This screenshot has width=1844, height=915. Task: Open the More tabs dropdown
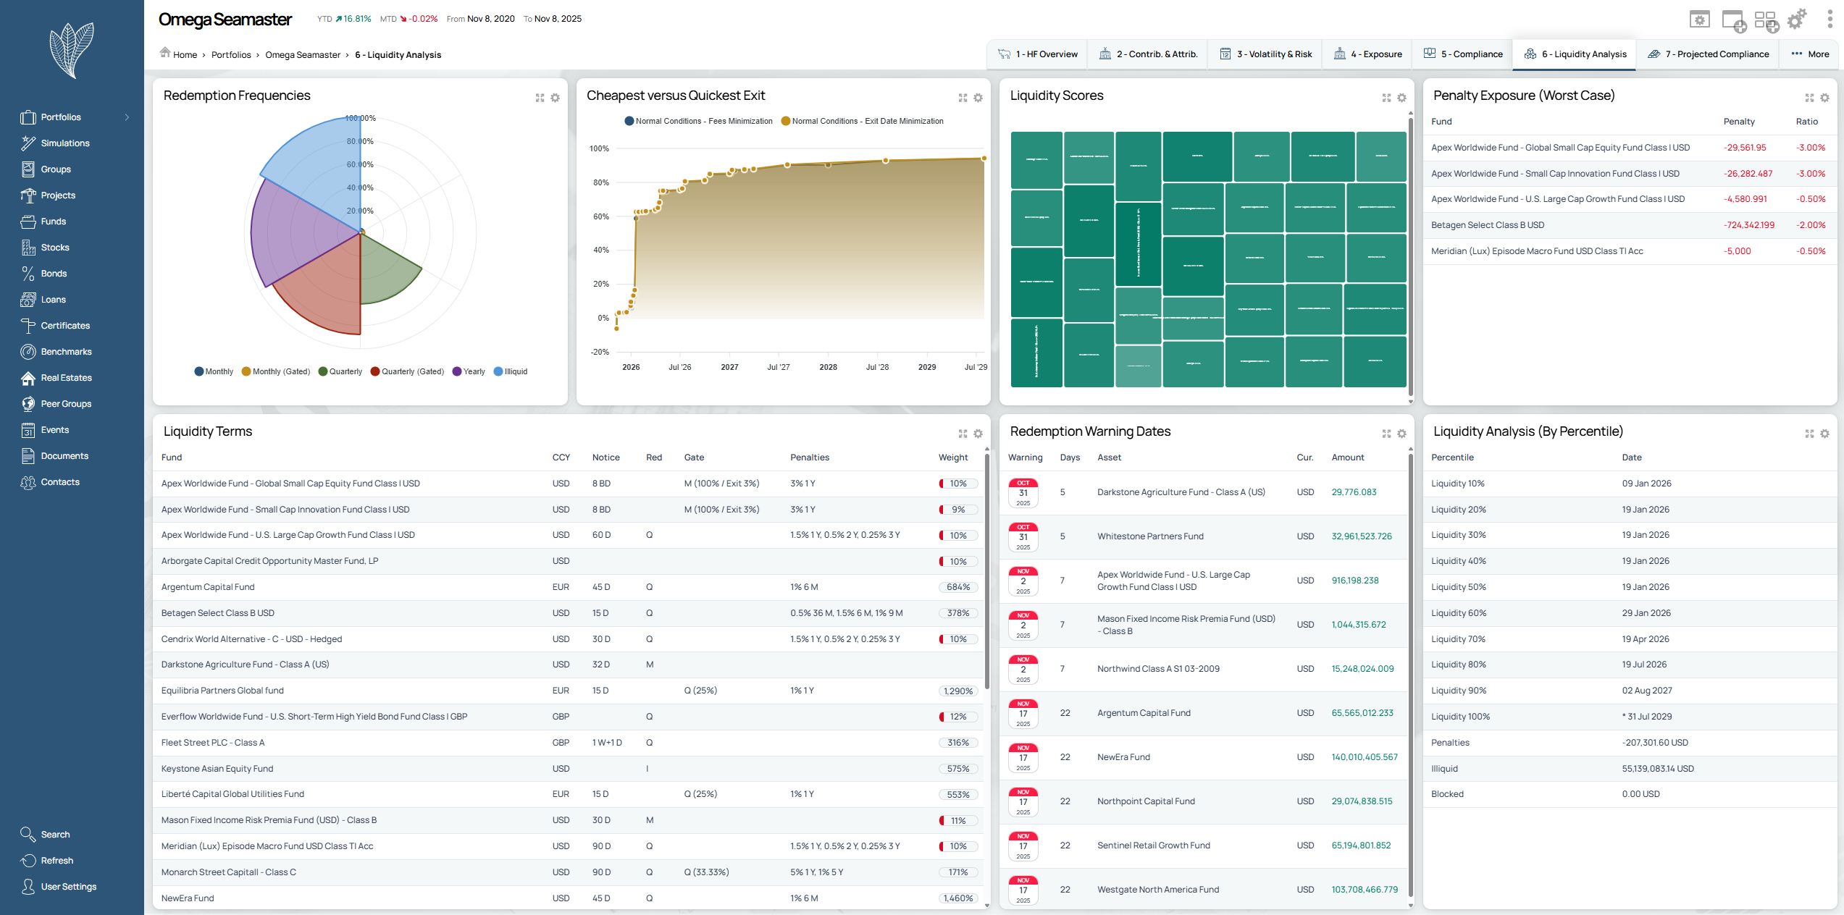(x=1809, y=54)
